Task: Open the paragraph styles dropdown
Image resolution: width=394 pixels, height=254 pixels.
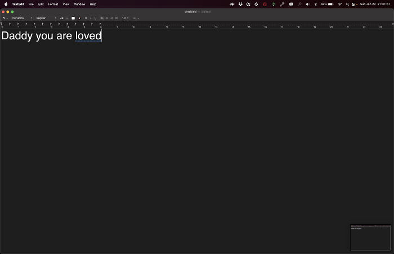Action: point(5,18)
